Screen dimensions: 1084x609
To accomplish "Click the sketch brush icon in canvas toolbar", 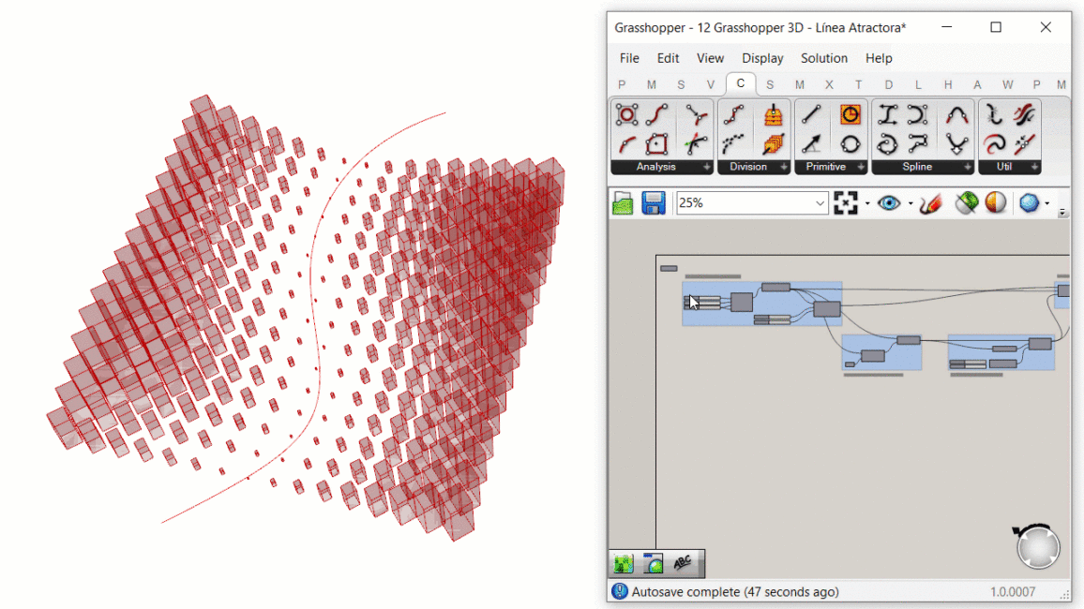I will (x=931, y=203).
